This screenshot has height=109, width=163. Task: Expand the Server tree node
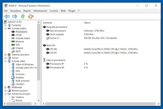point(5,58)
